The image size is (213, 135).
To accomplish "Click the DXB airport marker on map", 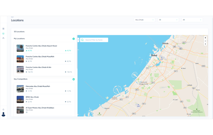I will click(162, 58).
